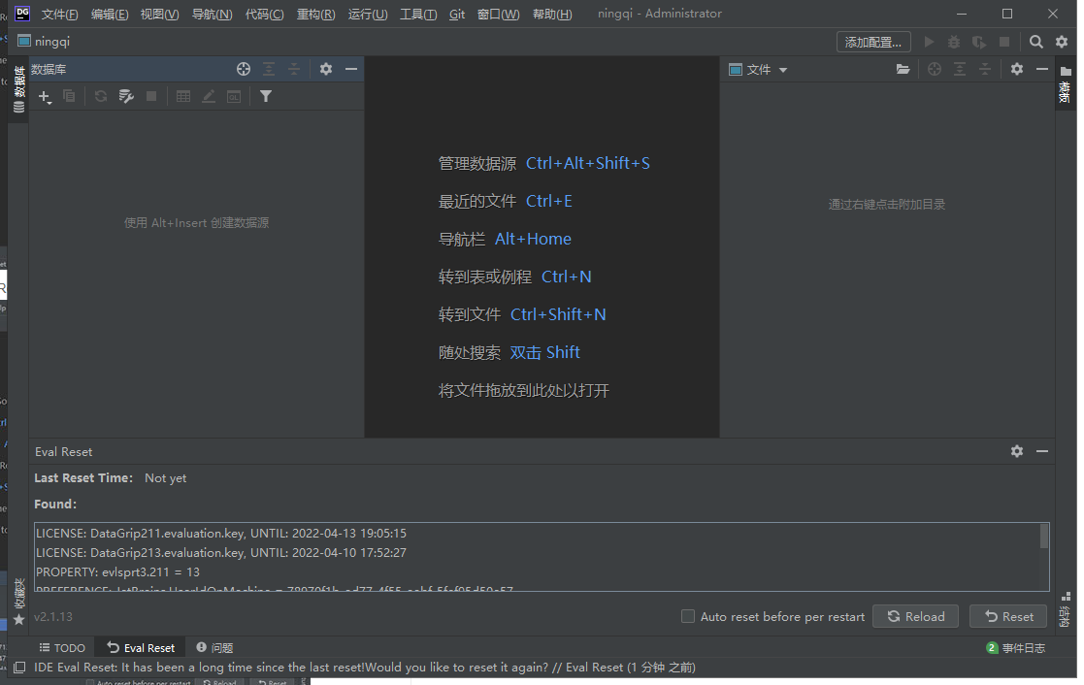Click the Reload button
1084x685 pixels.
[x=915, y=616]
